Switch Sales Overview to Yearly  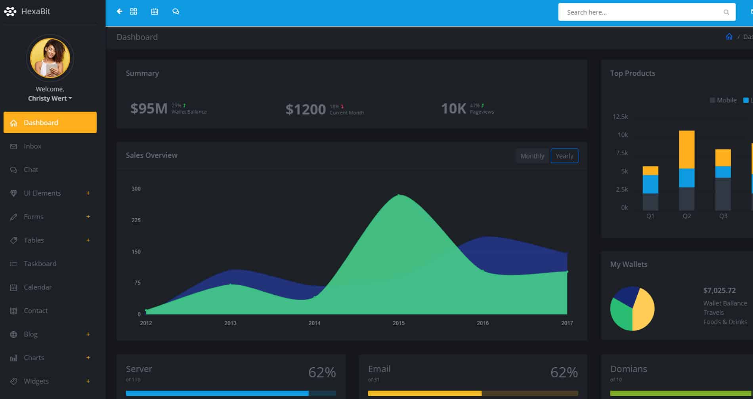(x=564, y=156)
